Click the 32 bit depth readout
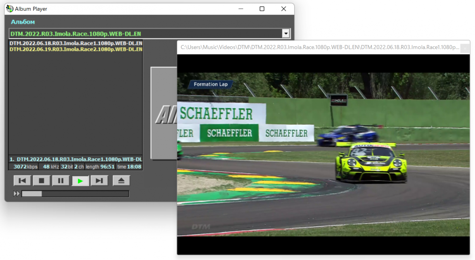Image resolution: width=475 pixels, height=260 pixels. [67, 167]
